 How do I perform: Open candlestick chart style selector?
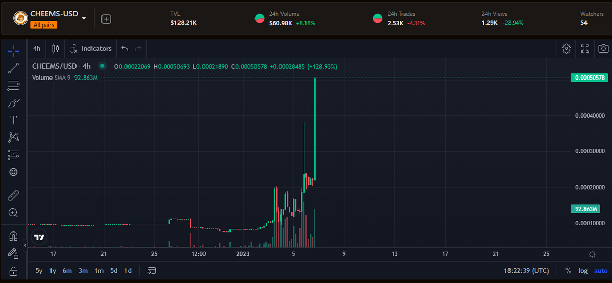pyautogui.click(x=56, y=48)
